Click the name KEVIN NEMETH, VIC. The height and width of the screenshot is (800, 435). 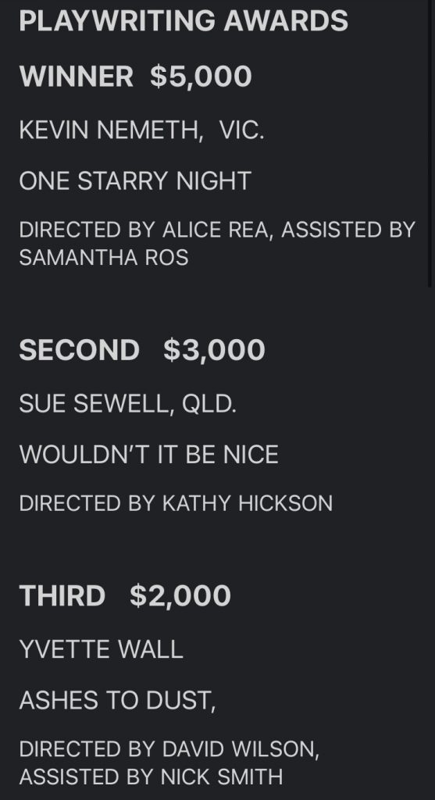[142, 130]
